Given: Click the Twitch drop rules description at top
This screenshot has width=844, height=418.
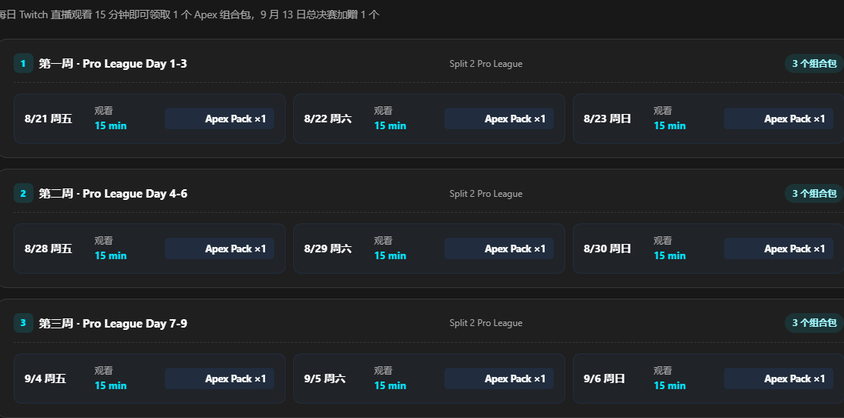Looking at the screenshot, I should click(x=189, y=14).
